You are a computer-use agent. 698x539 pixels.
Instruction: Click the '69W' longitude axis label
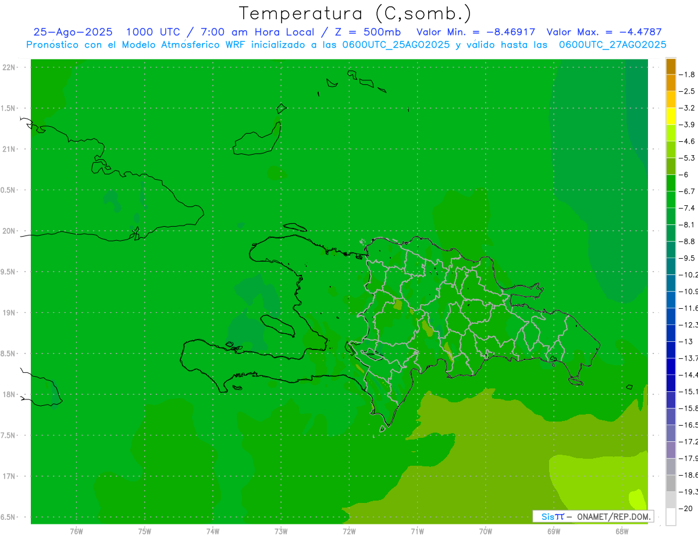(x=553, y=531)
